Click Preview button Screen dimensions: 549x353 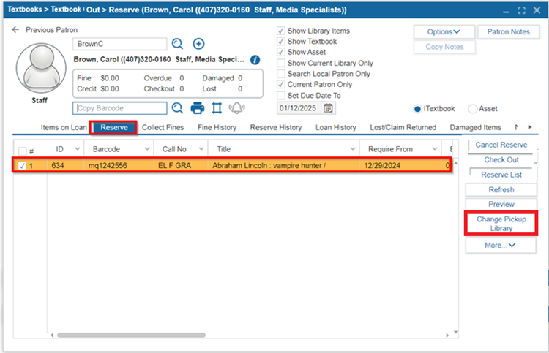[501, 204]
